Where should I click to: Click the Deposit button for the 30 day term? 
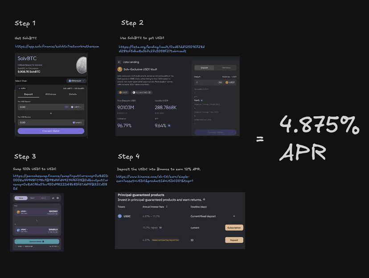click(234, 240)
